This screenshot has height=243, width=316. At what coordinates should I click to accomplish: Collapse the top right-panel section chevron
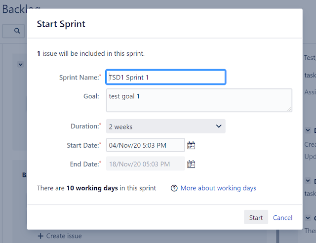(x=308, y=130)
